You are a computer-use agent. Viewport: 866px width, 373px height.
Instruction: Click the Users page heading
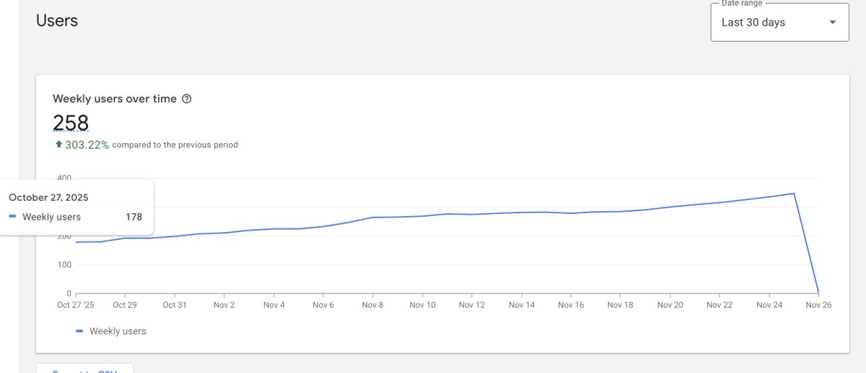pyautogui.click(x=57, y=20)
